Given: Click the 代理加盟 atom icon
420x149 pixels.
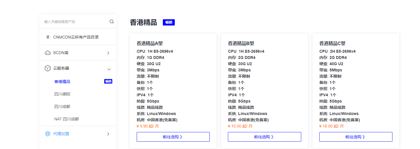Looking at the screenshot, I should (x=48, y=134).
